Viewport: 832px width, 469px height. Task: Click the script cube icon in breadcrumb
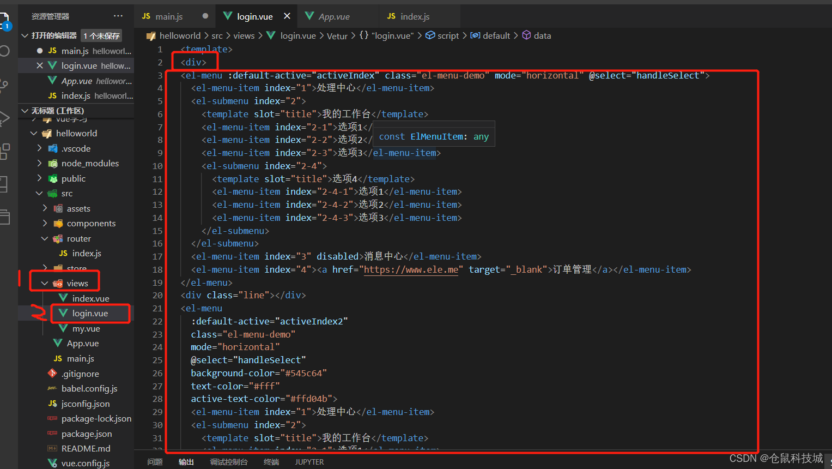430,35
